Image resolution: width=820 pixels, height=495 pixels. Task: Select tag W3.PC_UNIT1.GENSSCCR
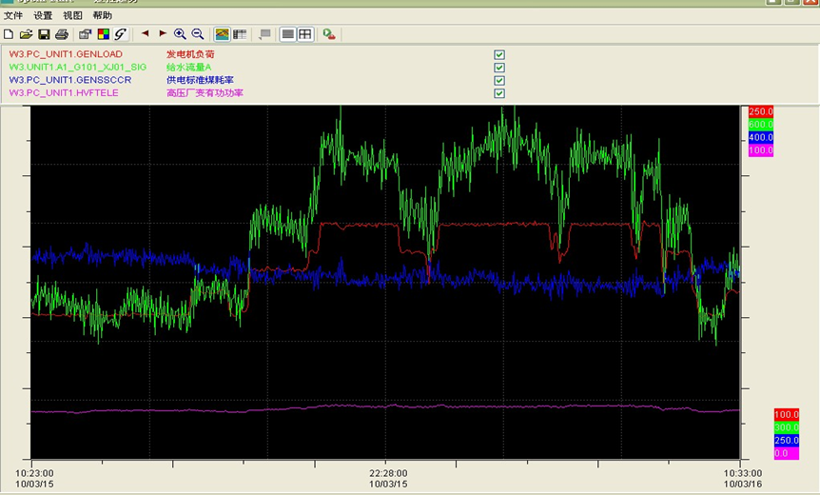[x=70, y=80]
